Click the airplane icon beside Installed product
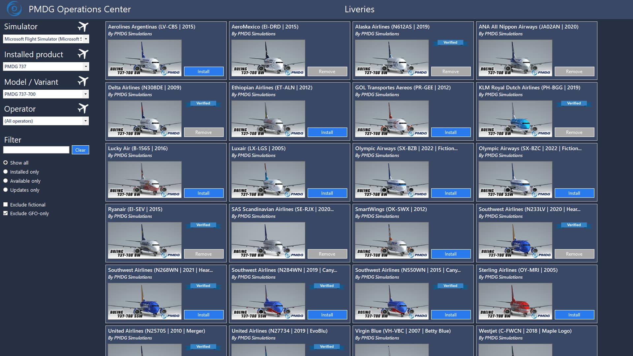 click(83, 54)
